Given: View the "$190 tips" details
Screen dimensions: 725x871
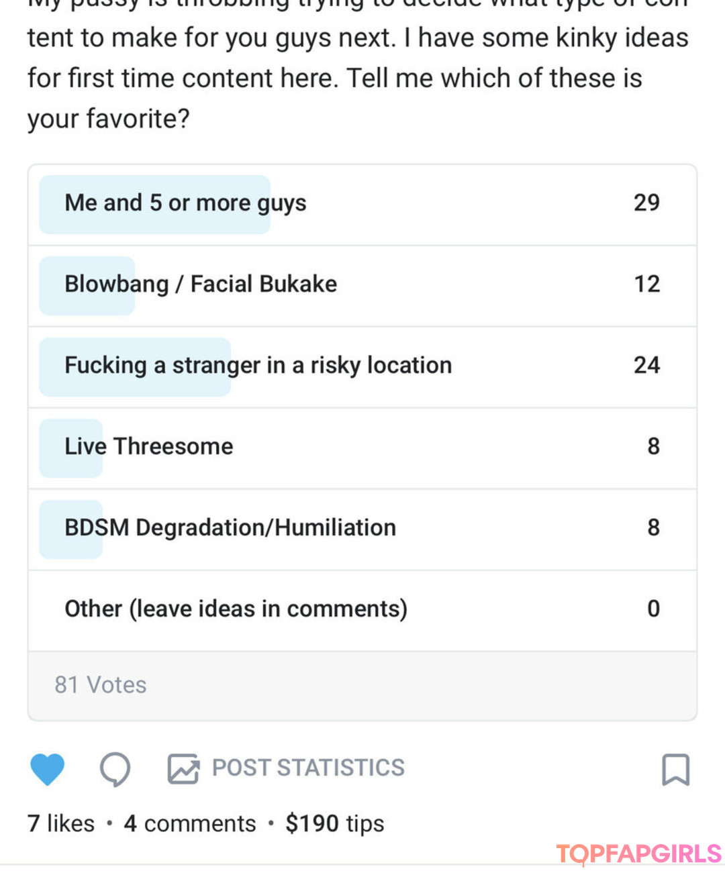Looking at the screenshot, I should pyautogui.click(x=335, y=824).
